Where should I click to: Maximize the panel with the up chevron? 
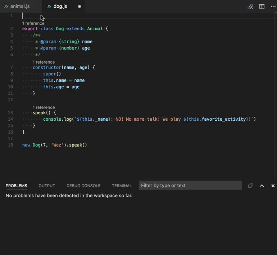click(262, 186)
